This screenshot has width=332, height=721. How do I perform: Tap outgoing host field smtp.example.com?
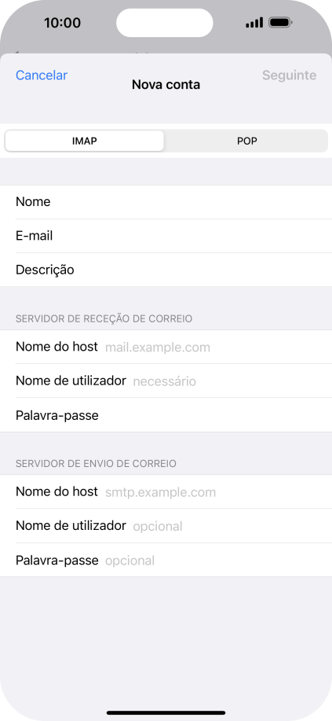(166, 492)
